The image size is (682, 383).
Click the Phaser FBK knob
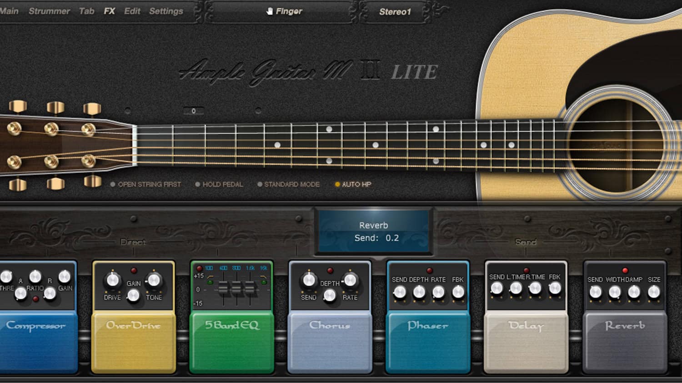point(458,292)
